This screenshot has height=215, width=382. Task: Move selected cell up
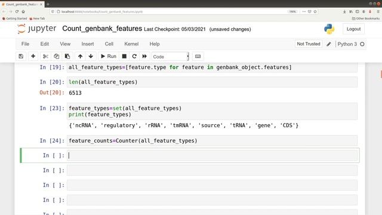(x=80, y=56)
